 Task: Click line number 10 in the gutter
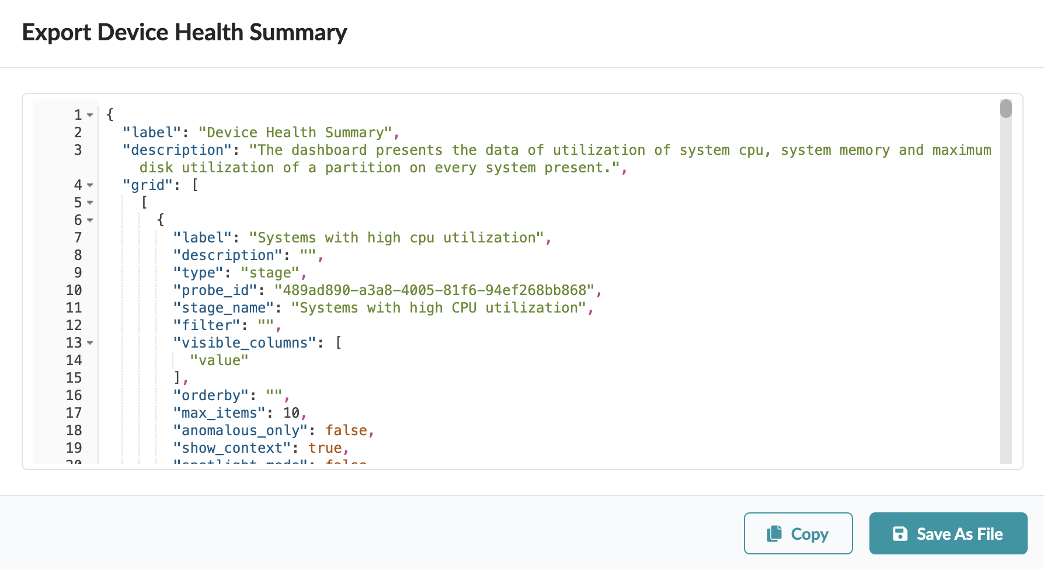click(74, 290)
